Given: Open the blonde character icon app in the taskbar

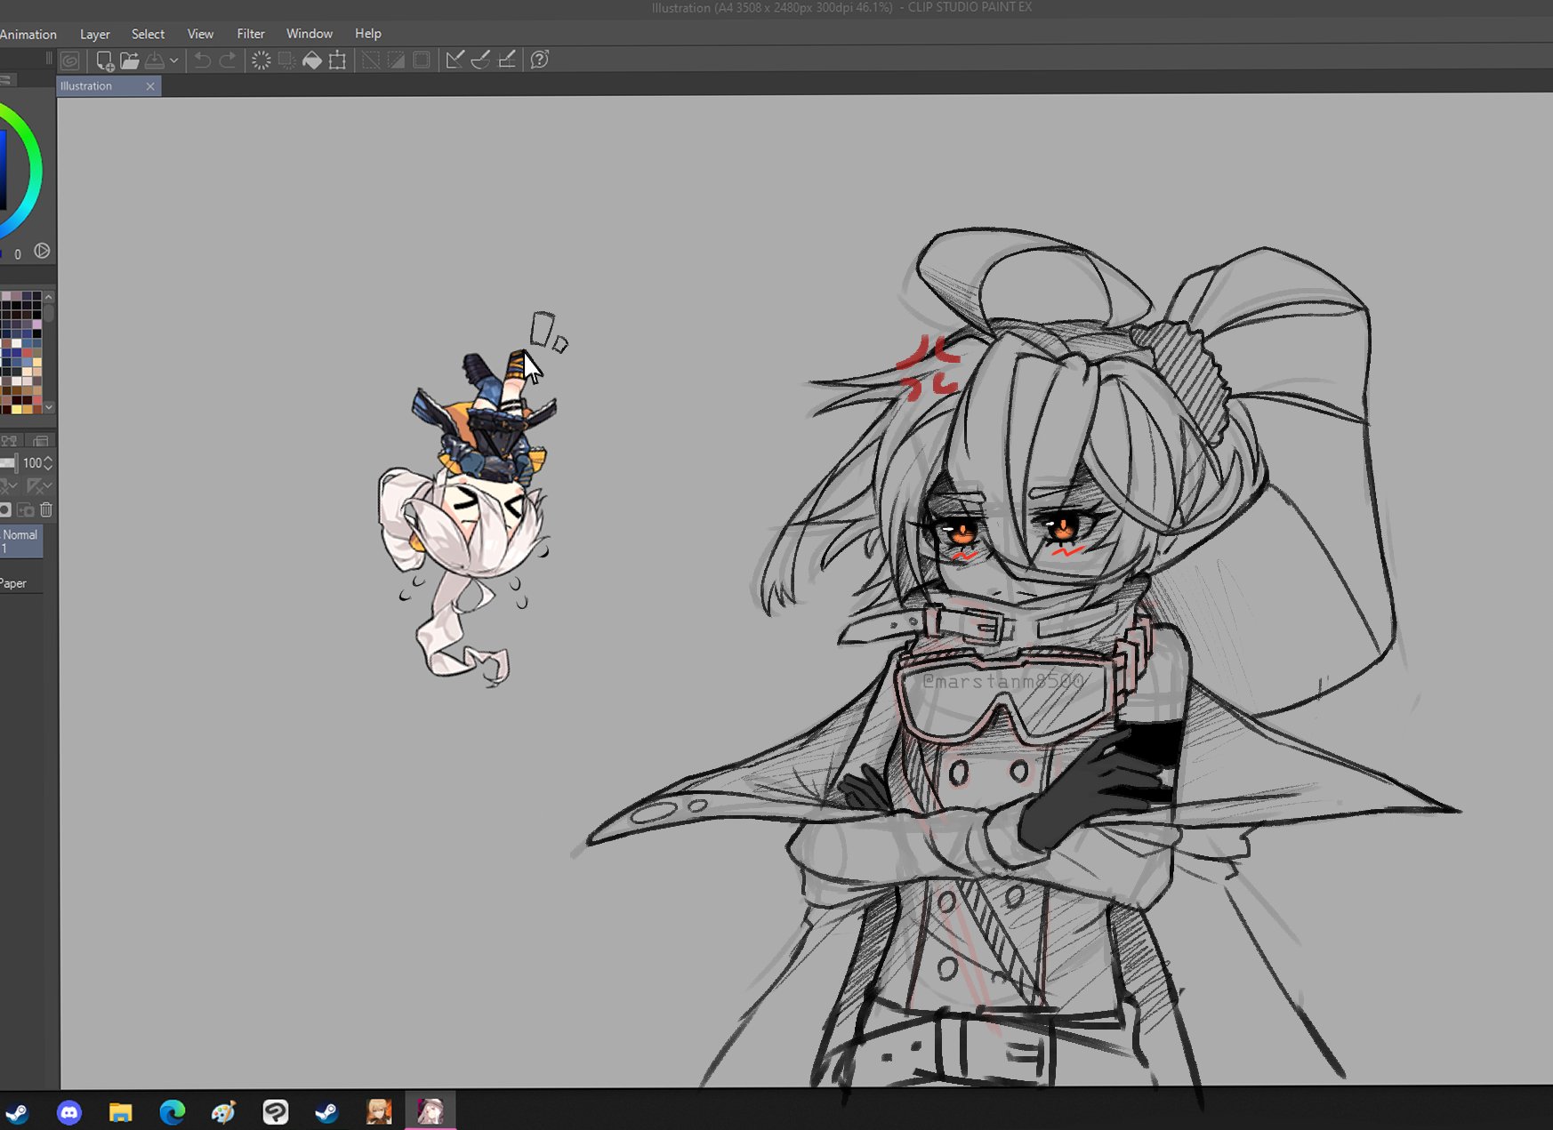Looking at the screenshot, I should click(x=378, y=1112).
